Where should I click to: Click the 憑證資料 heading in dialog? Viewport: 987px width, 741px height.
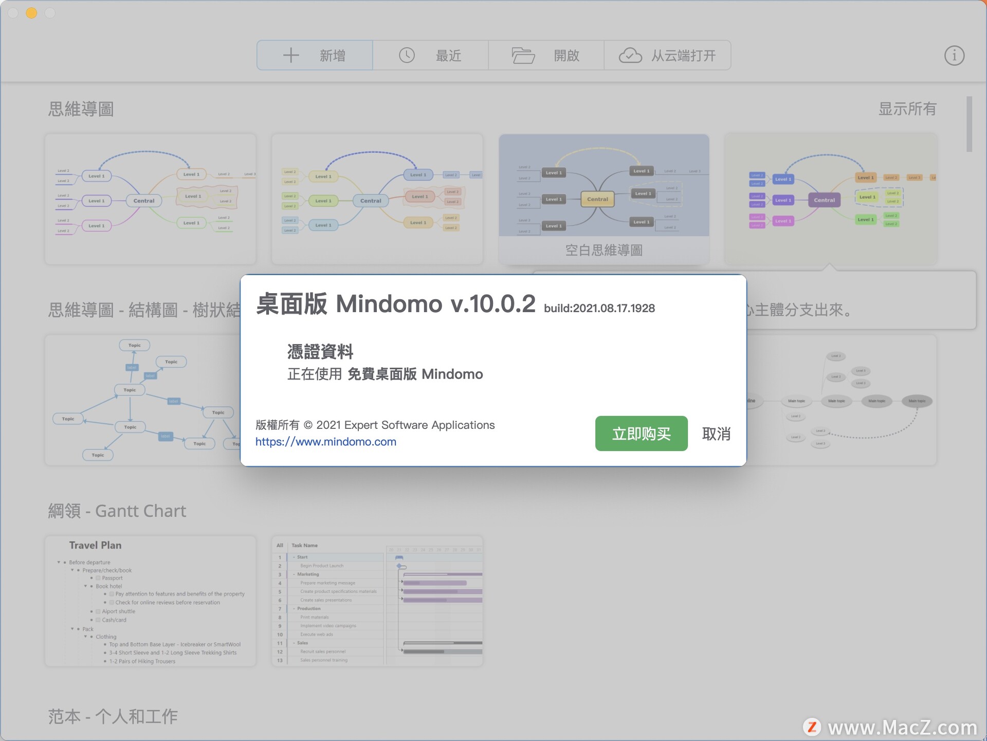tap(320, 351)
